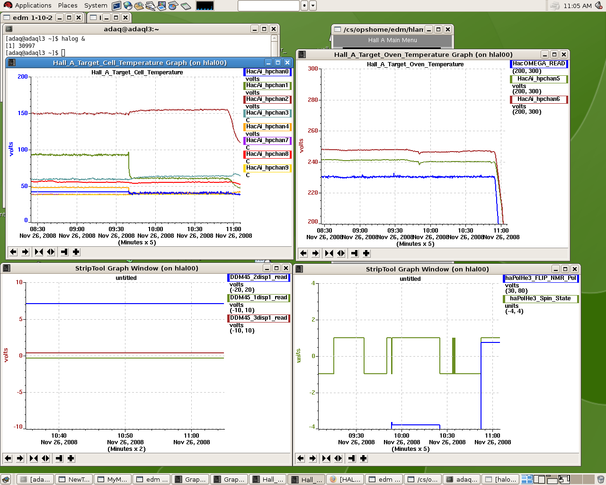Select the DDM45_2disp1_read curve legend

coord(259,278)
